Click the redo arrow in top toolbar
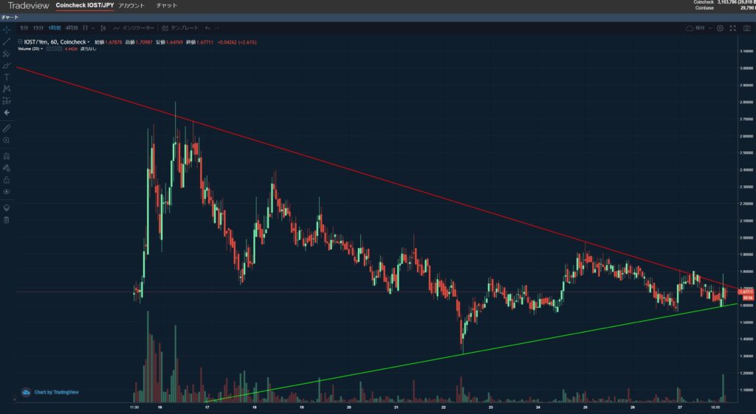Viewport: 756px width, 414px height. [217, 28]
